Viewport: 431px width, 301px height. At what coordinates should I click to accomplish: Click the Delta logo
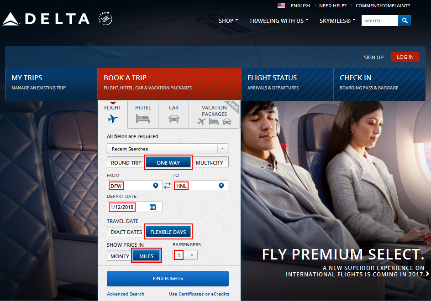[46, 19]
